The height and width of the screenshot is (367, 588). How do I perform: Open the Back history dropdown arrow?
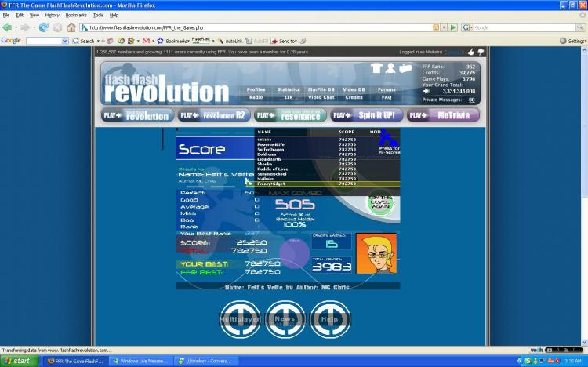click(16, 27)
